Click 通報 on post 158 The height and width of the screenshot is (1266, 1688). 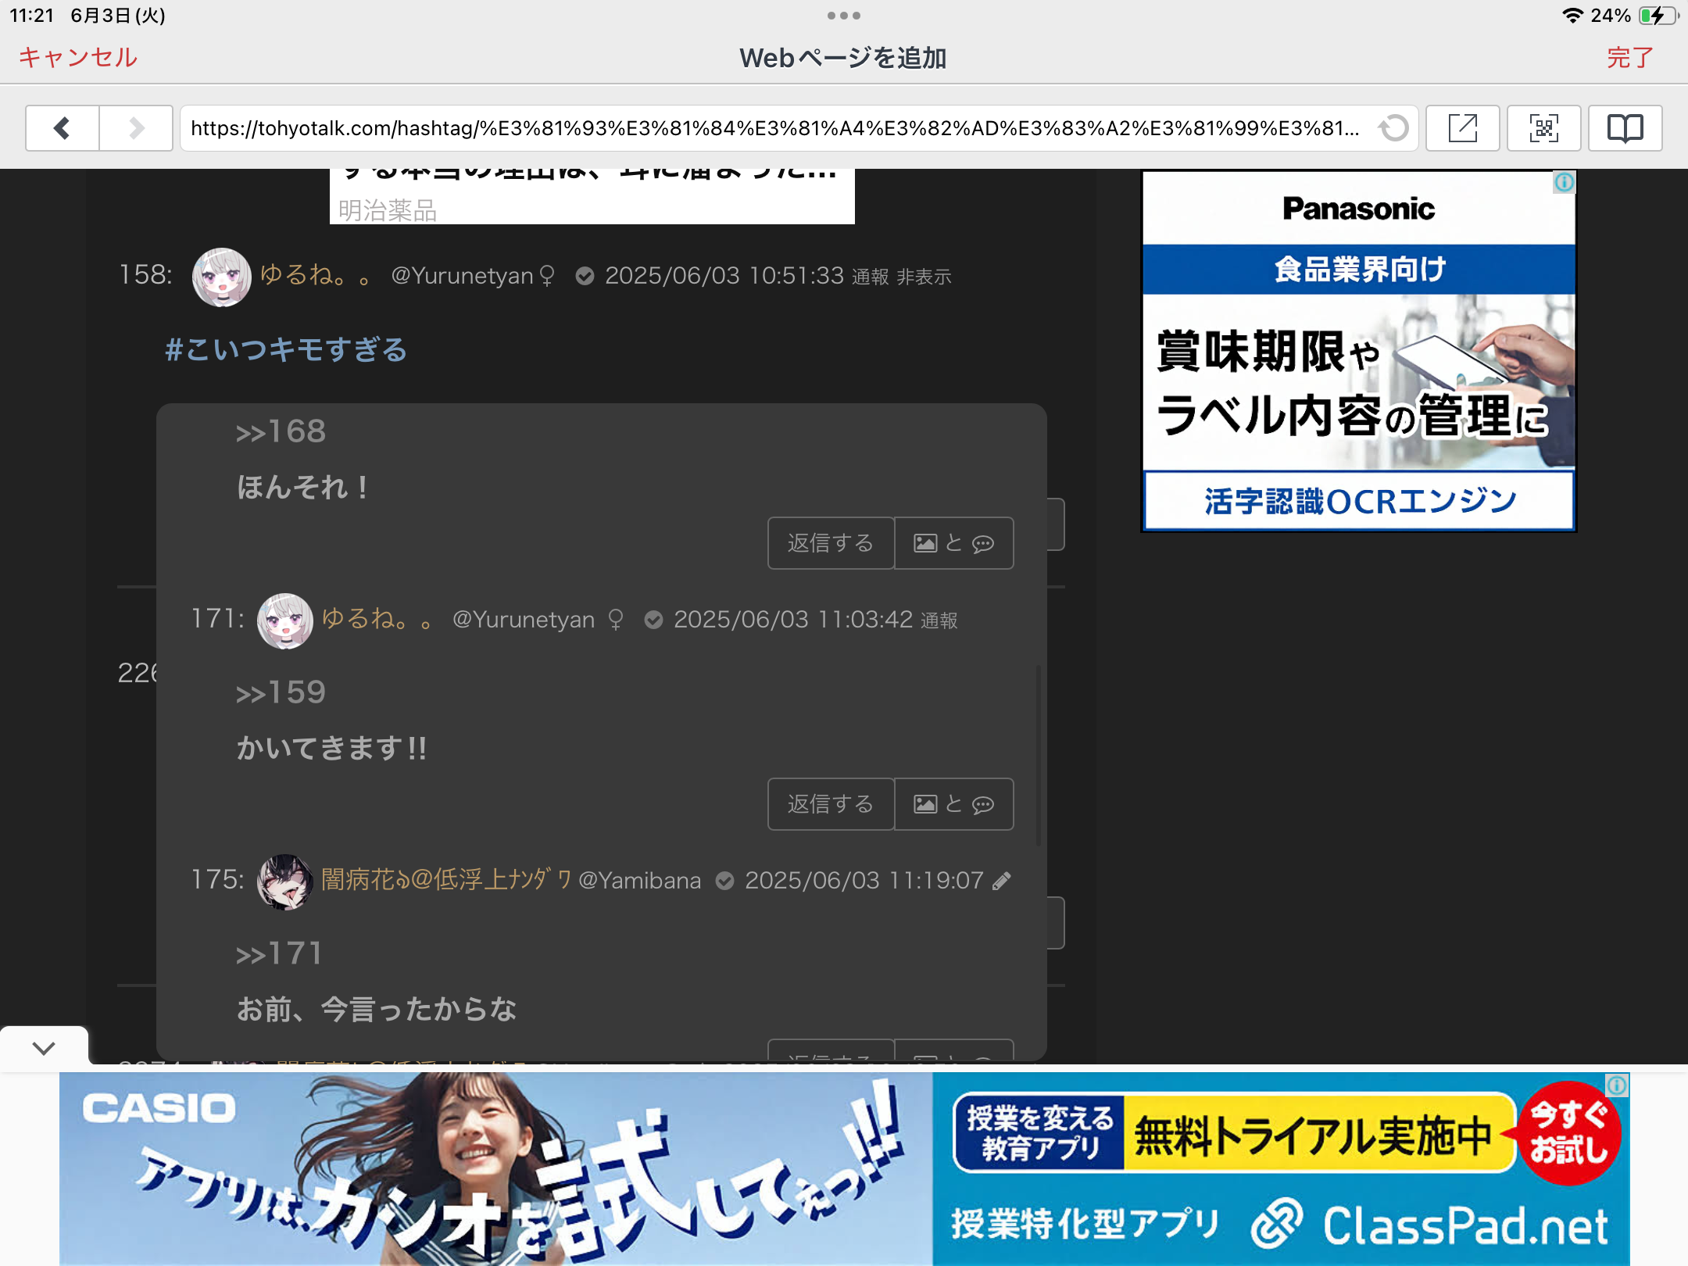(x=870, y=277)
